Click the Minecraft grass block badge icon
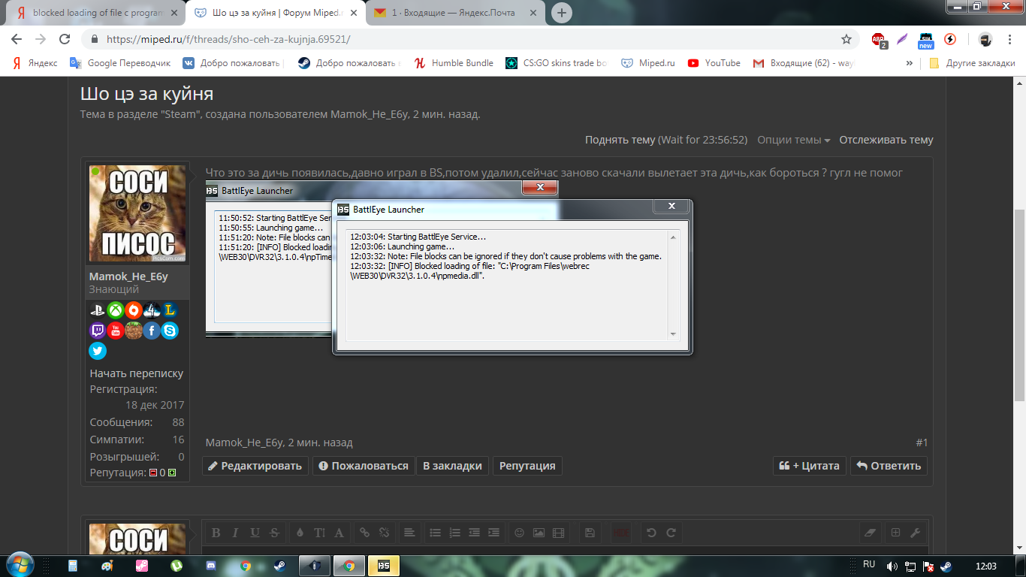This screenshot has height=577, width=1026. coord(134,330)
